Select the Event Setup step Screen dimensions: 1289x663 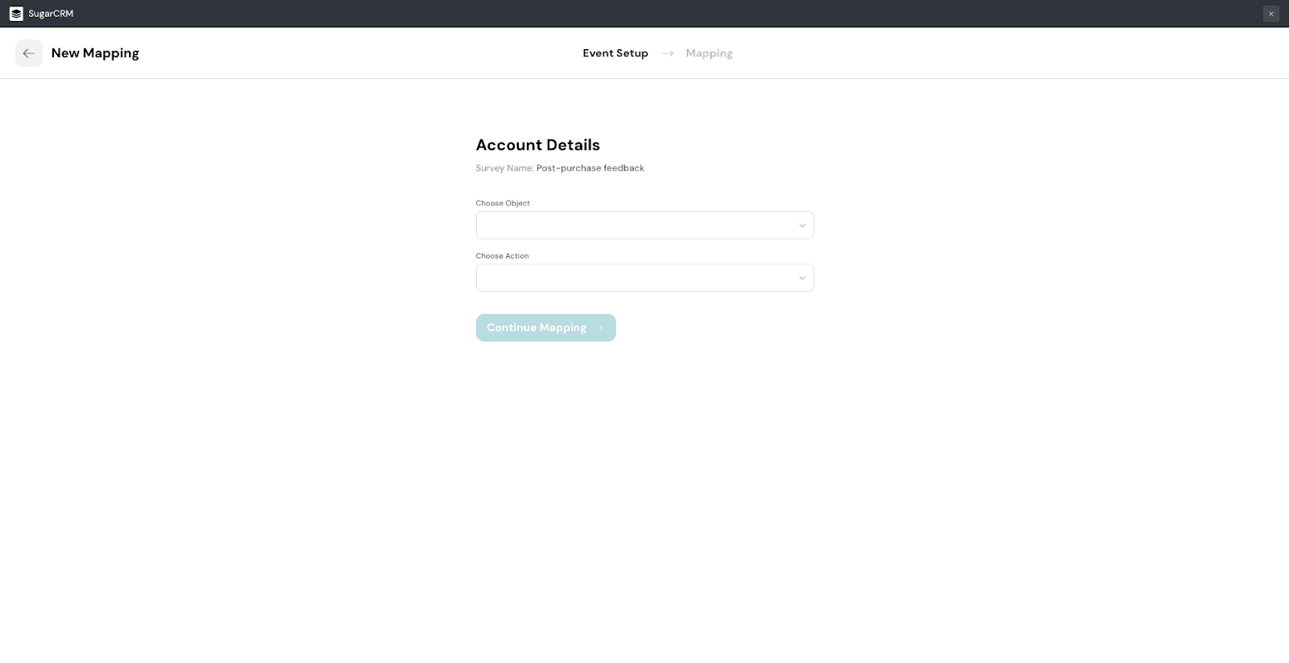(x=615, y=53)
